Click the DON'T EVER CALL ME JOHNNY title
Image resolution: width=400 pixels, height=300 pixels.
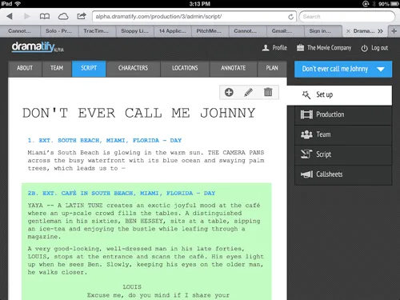click(x=138, y=113)
